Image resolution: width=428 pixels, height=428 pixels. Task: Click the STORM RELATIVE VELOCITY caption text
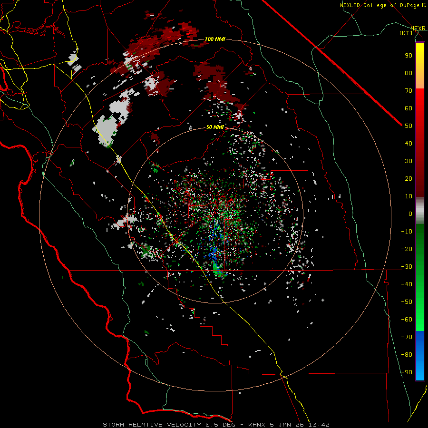pyautogui.click(x=152, y=425)
